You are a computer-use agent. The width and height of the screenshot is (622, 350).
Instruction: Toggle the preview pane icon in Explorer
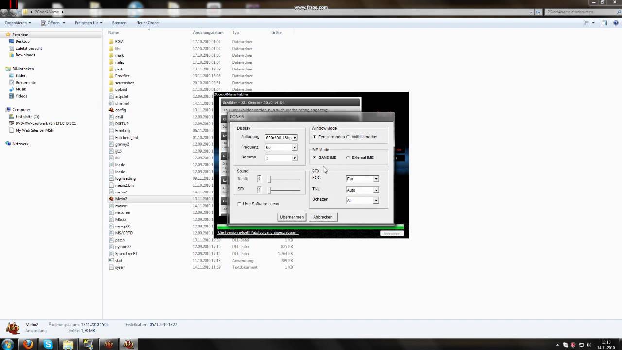coord(605,23)
